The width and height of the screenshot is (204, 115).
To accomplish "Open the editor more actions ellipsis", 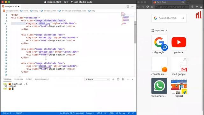I will (133, 6).
